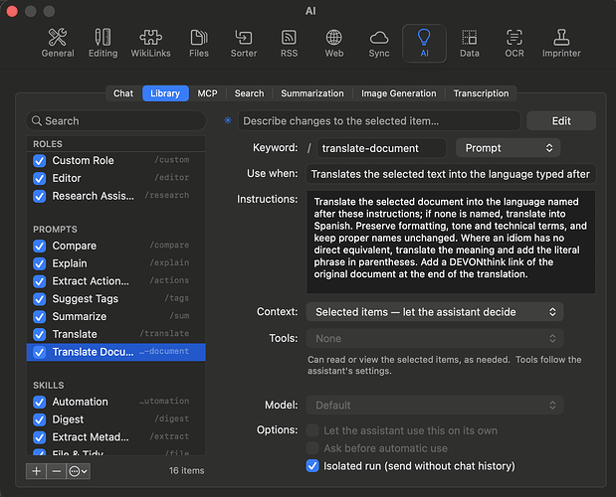Click the plus button to add item

pyautogui.click(x=36, y=471)
